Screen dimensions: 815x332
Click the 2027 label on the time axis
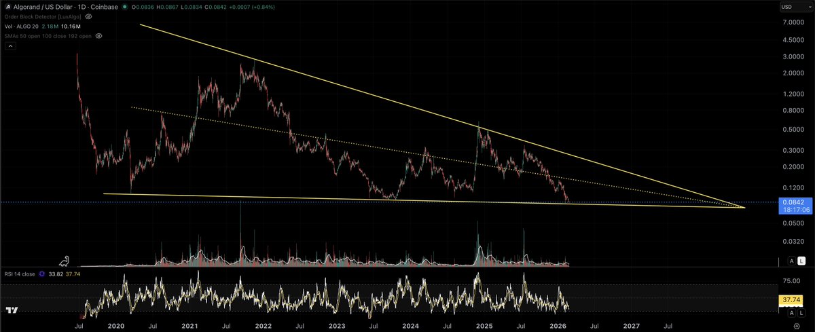pos(631,326)
